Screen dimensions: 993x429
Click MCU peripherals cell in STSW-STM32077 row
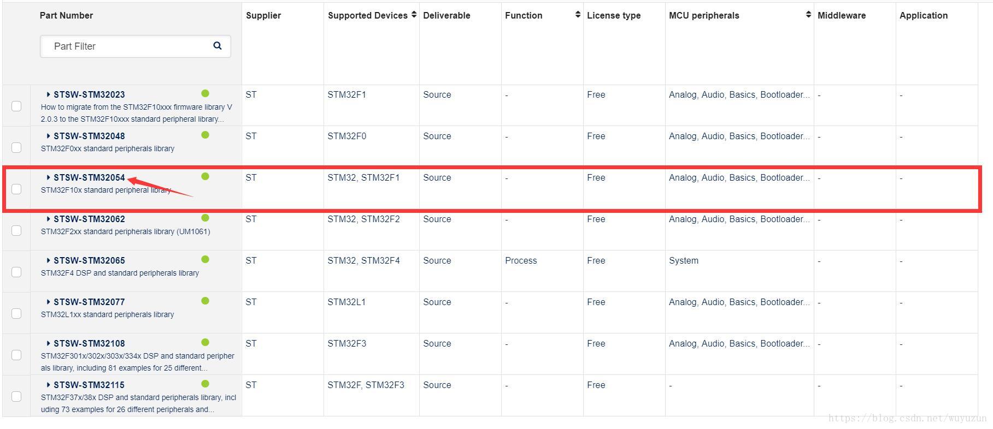pos(739,302)
